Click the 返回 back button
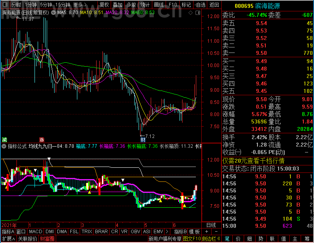This screenshot has width=314, height=243. point(214,5)
